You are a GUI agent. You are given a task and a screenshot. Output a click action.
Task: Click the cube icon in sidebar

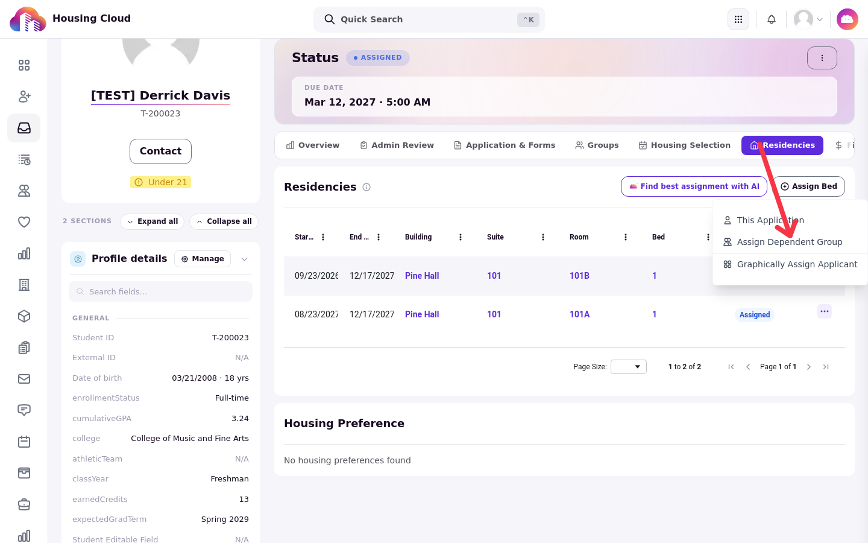24,316
